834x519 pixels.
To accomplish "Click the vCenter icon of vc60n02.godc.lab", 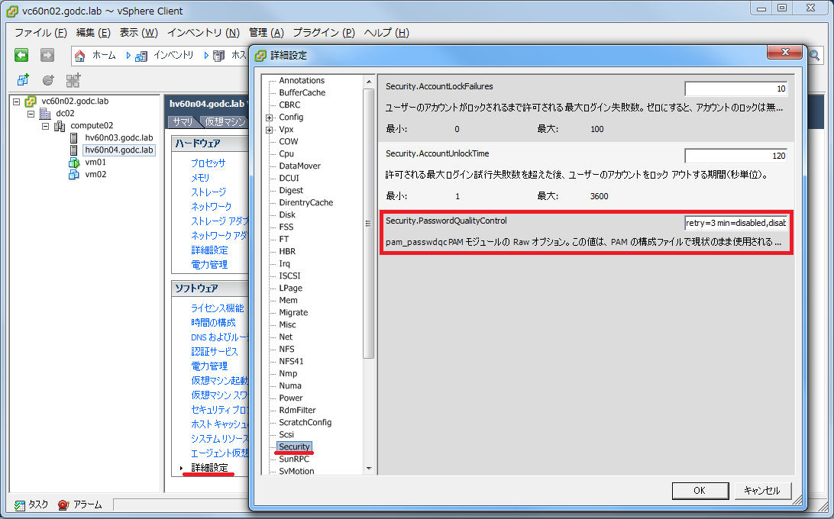I will pyautogui.click(x=31, y=101).
